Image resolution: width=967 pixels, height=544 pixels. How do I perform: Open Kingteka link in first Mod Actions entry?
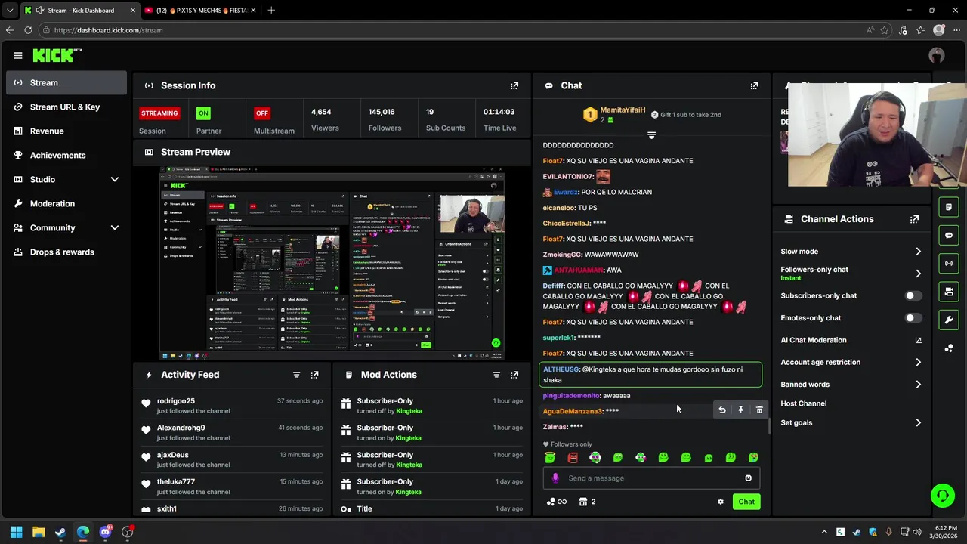pos(409,411)
